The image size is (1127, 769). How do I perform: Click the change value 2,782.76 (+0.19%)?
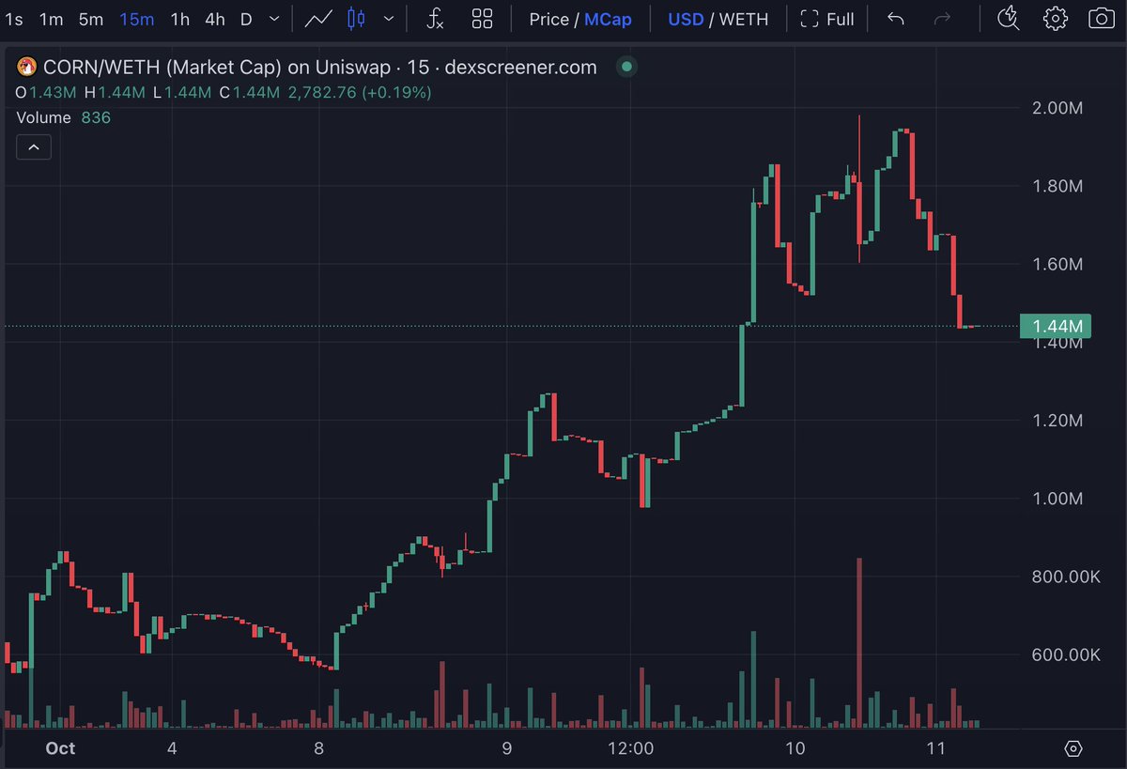360,92
